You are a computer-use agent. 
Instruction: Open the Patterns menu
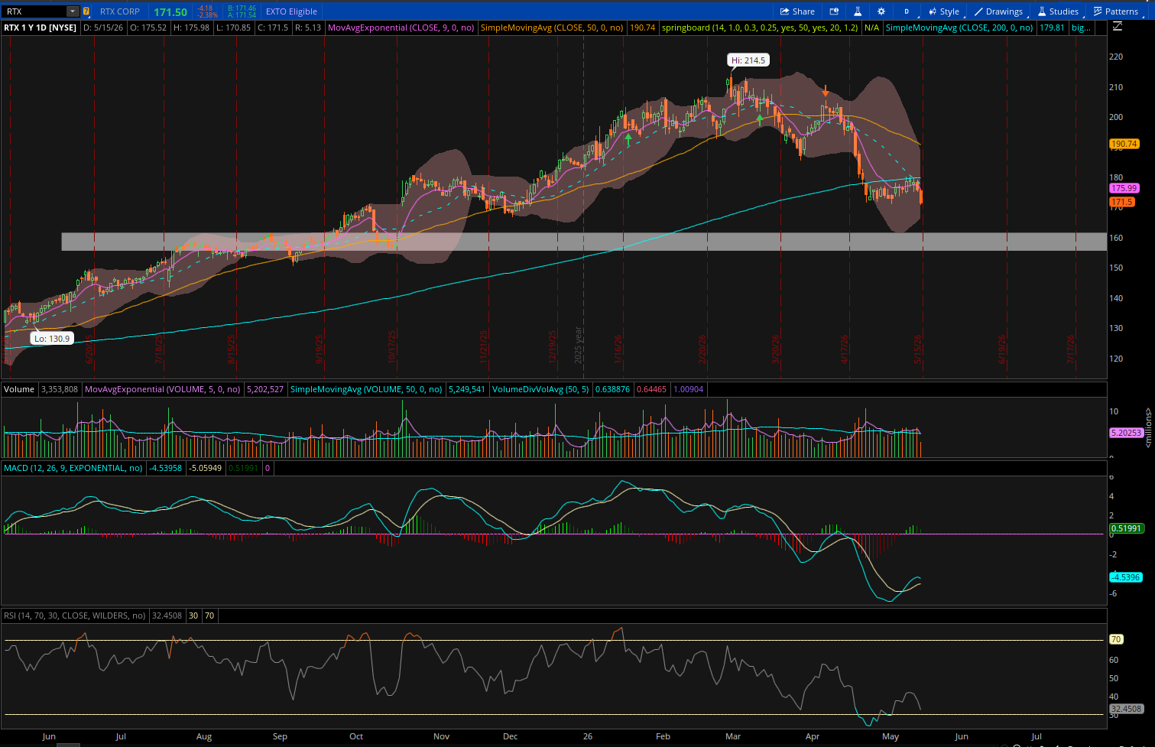click(1115, 11)
